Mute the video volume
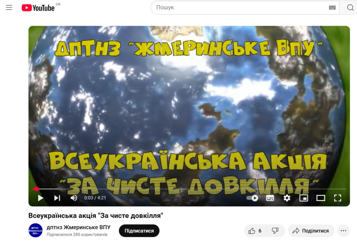357x241 pixels. pos(74,198)
